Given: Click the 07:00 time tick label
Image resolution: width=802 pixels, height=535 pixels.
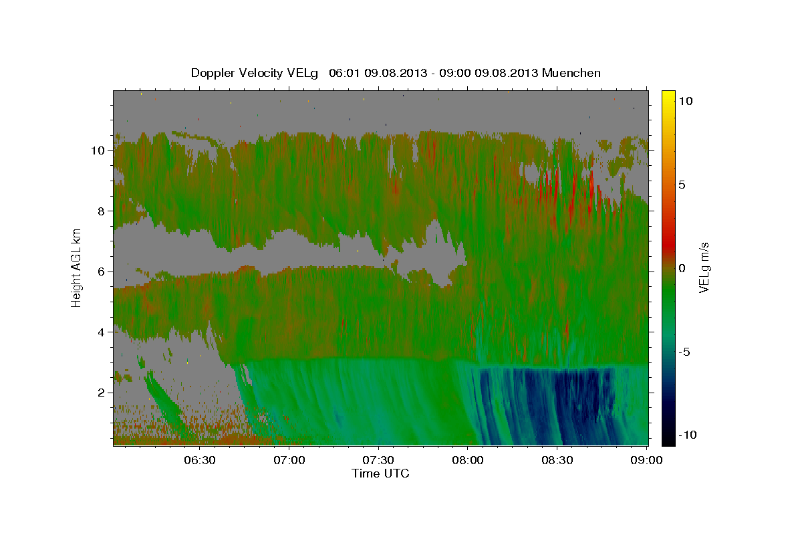Looking at the screenshot, I should click(289, 460).
